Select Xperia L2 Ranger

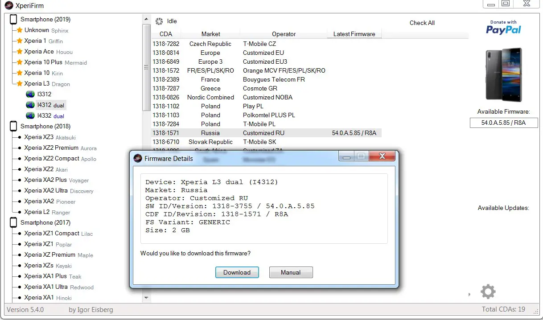click(x=47, y=212)
